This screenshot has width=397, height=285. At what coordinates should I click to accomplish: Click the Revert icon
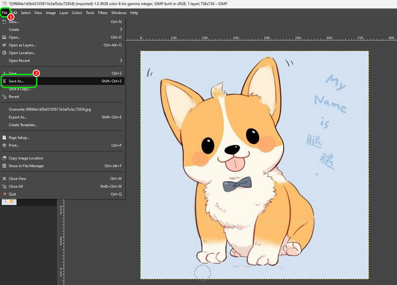[x=4, y=97]
